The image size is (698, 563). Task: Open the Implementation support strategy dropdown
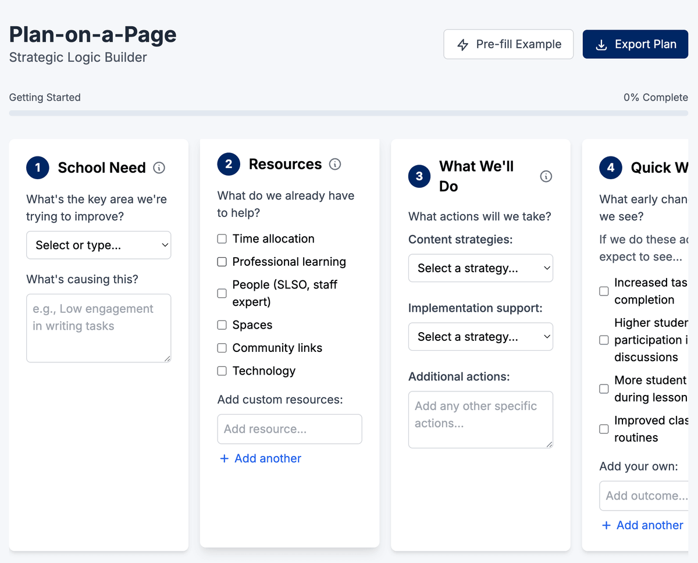[x=480, y=337]
